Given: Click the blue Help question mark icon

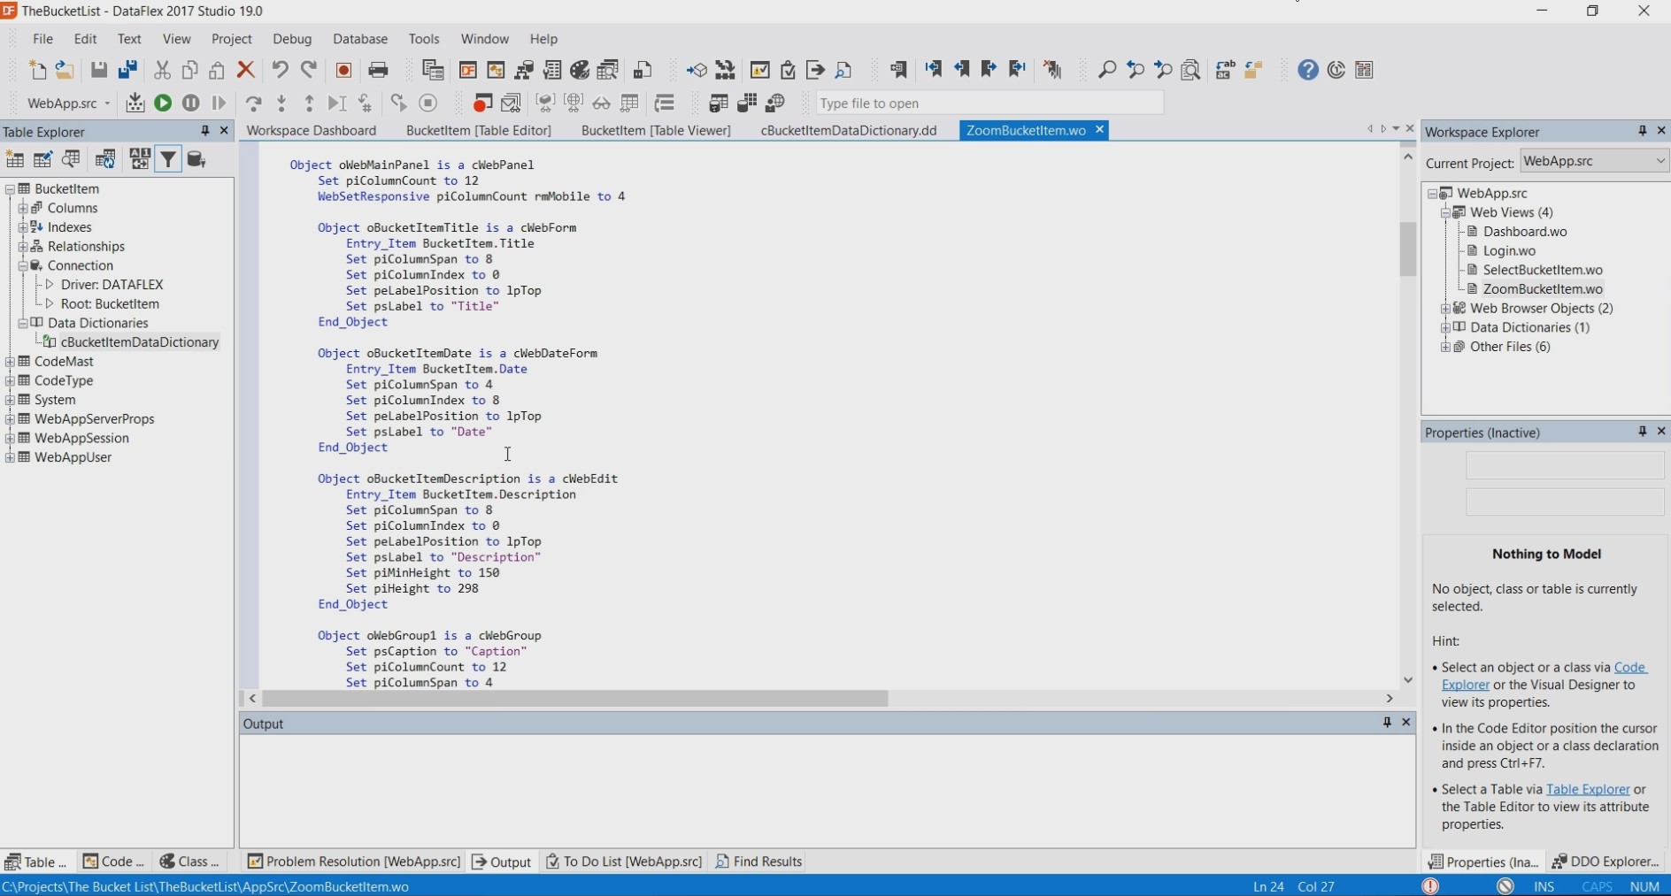Looking at the screenshot, I should coord(1307,71).
